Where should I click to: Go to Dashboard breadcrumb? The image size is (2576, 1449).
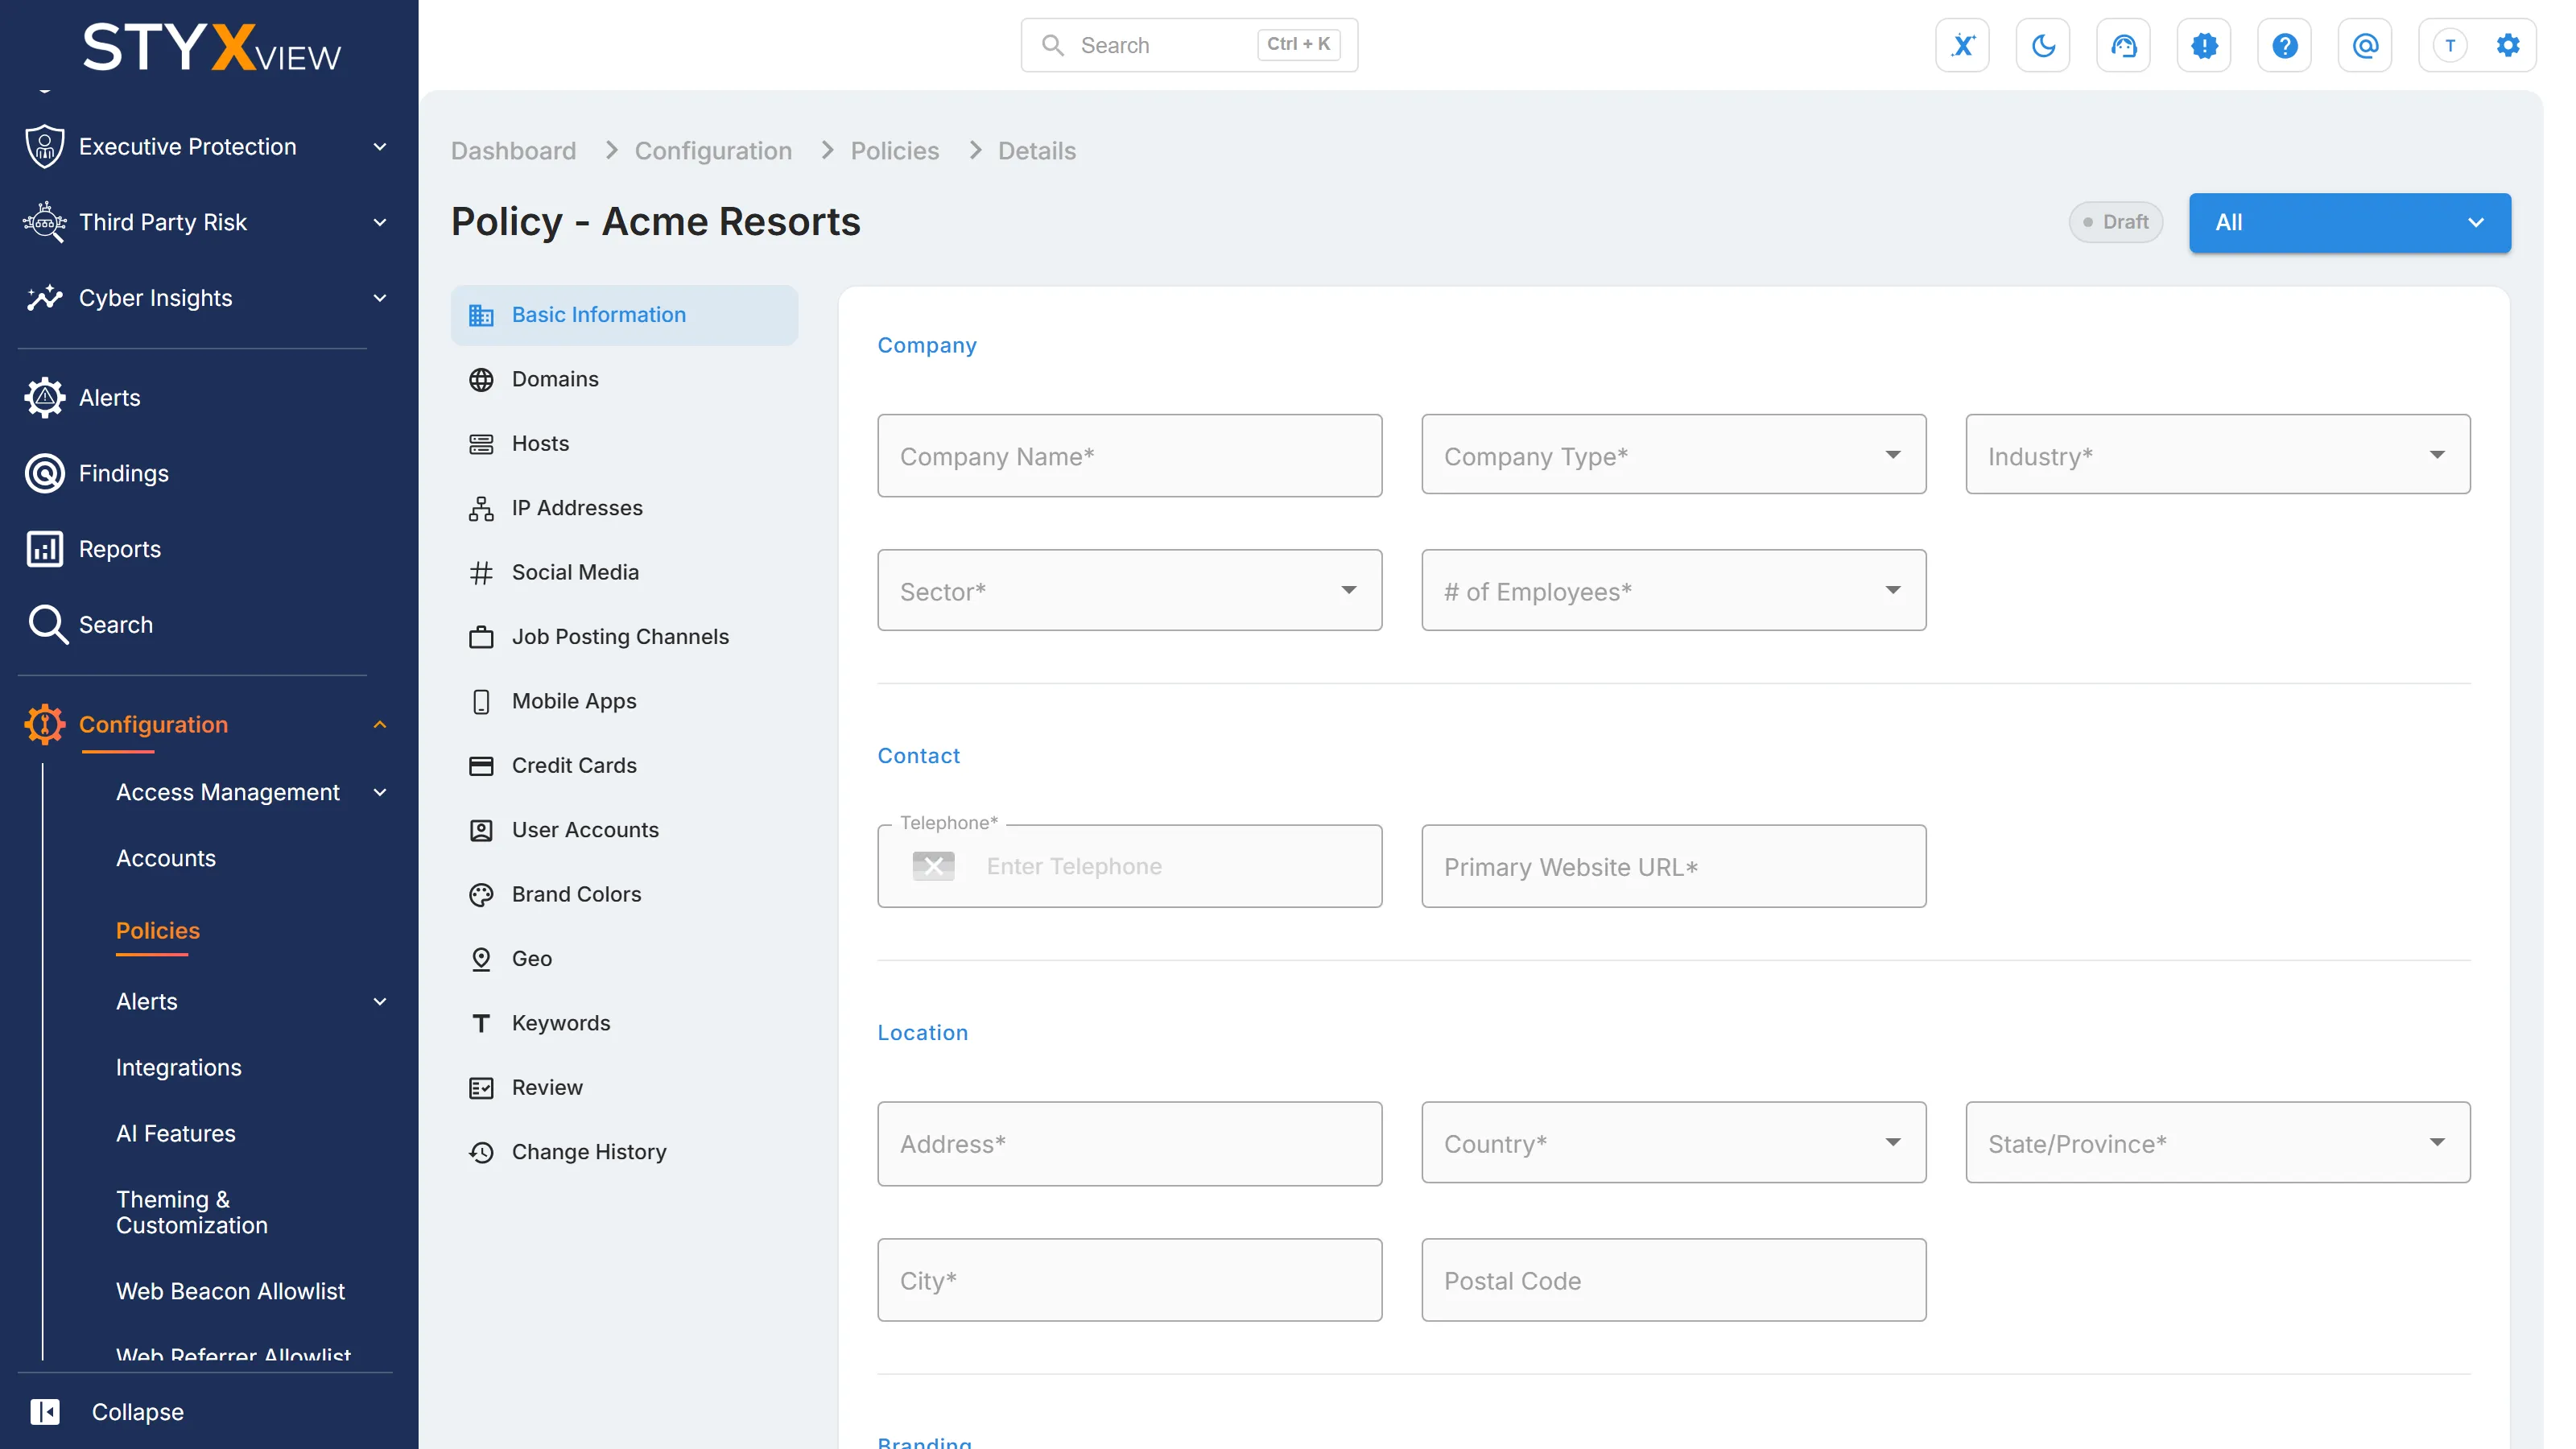(513, 151)
